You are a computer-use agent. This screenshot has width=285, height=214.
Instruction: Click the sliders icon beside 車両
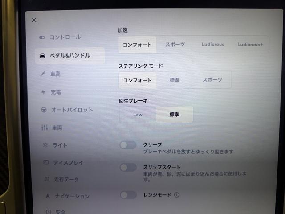point(44,128)
